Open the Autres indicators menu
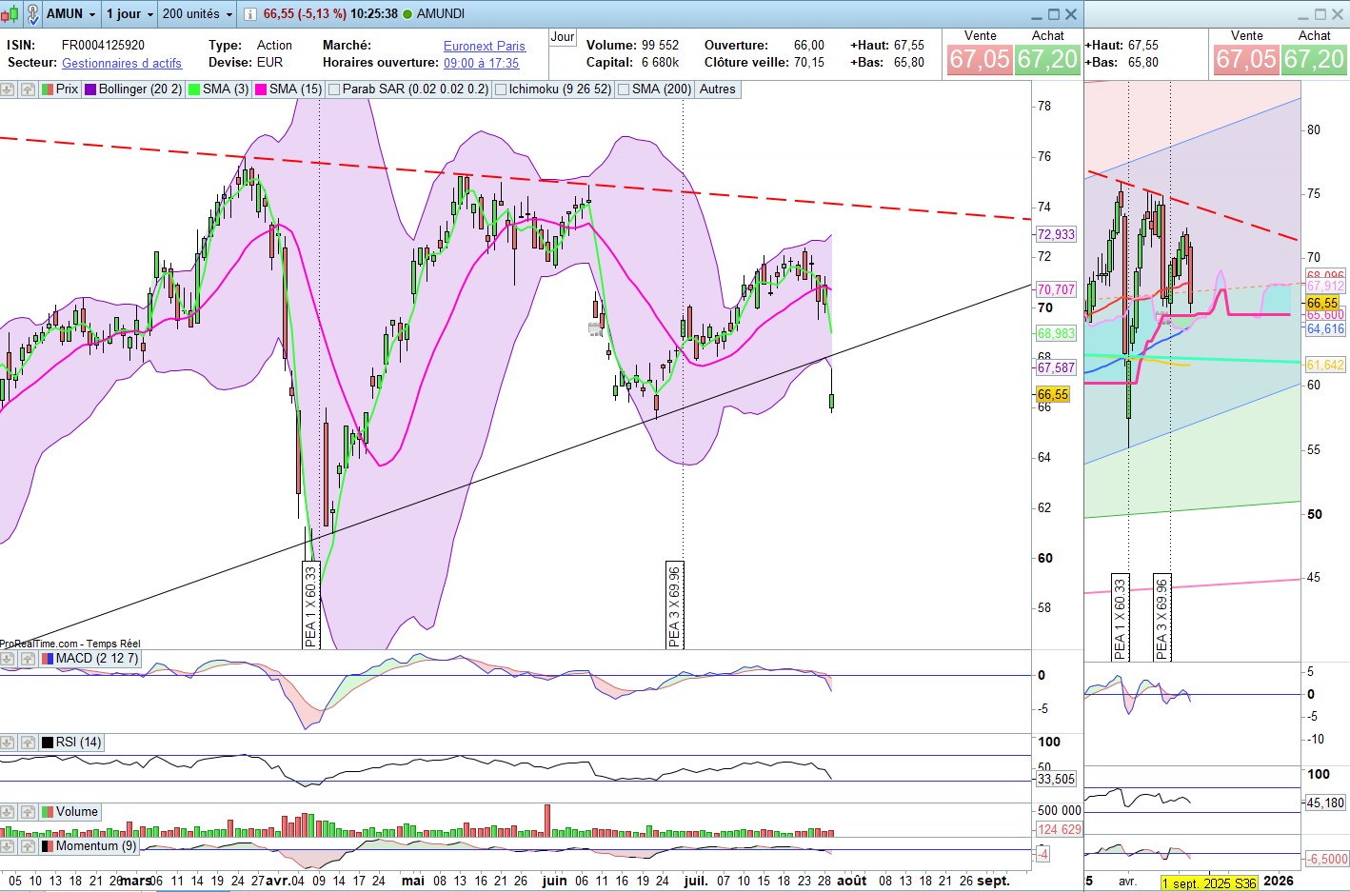This screenshot has height=892, width=1350. (x=717, y=89)
